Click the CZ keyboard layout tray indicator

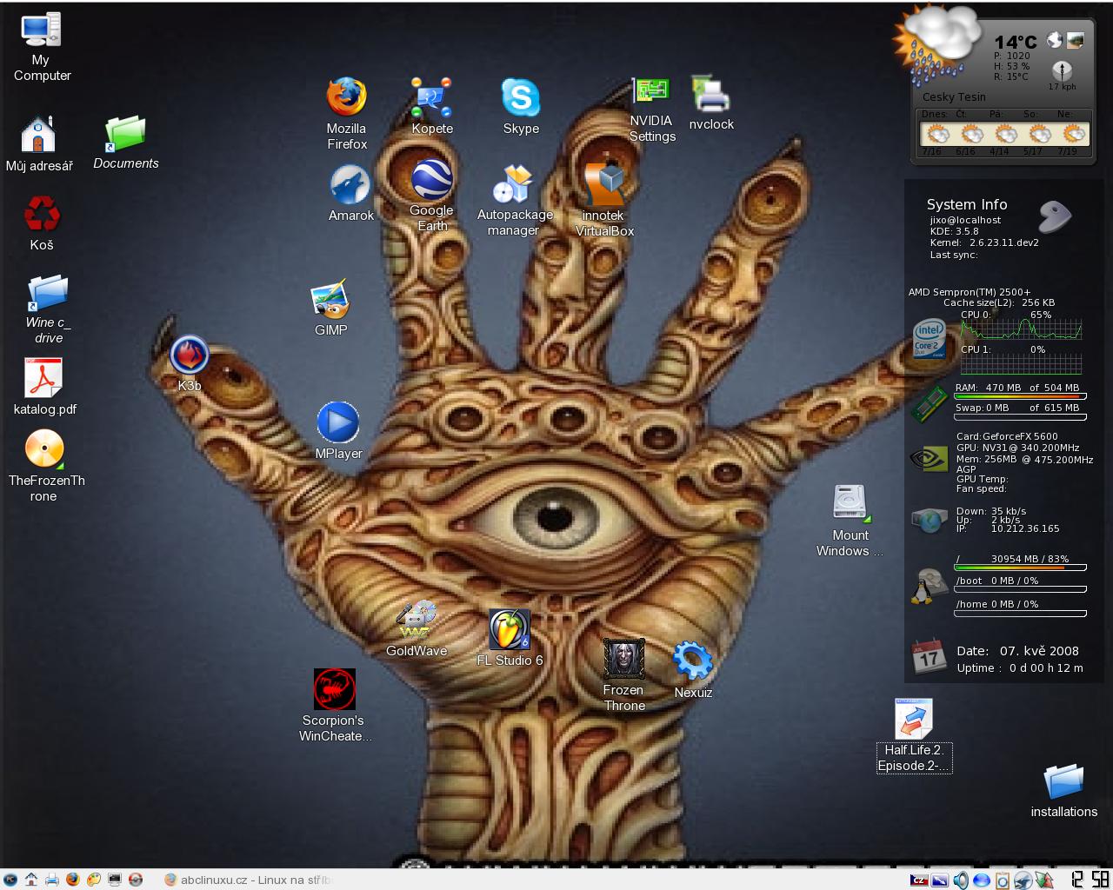click(x=919, y=880)
